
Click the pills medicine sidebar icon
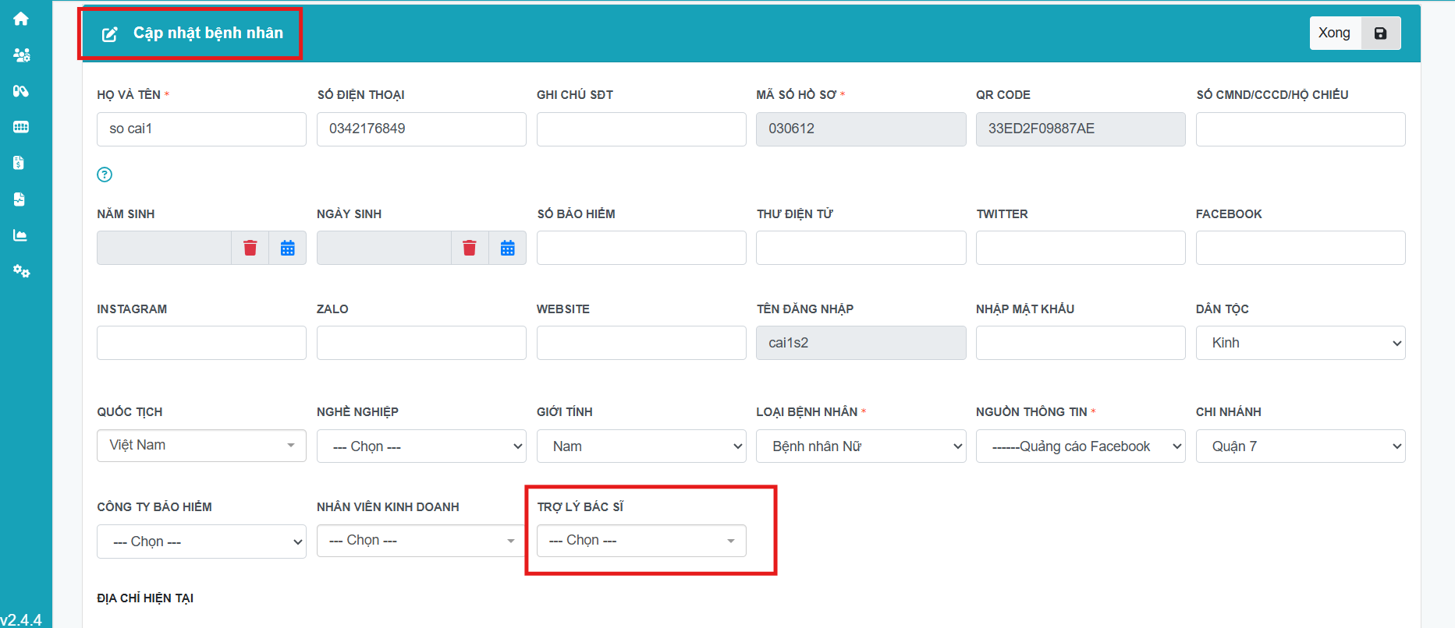point(21,91)
